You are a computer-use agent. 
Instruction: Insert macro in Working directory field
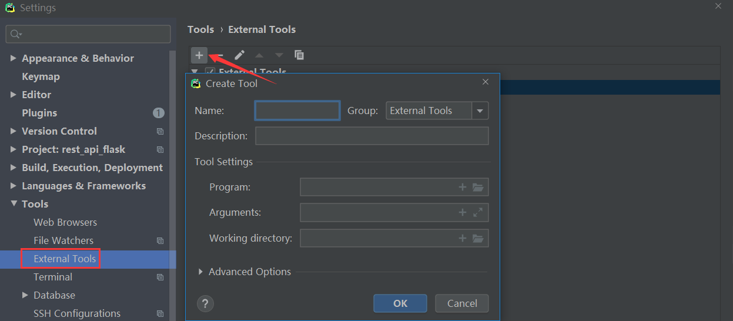[463, 238]
